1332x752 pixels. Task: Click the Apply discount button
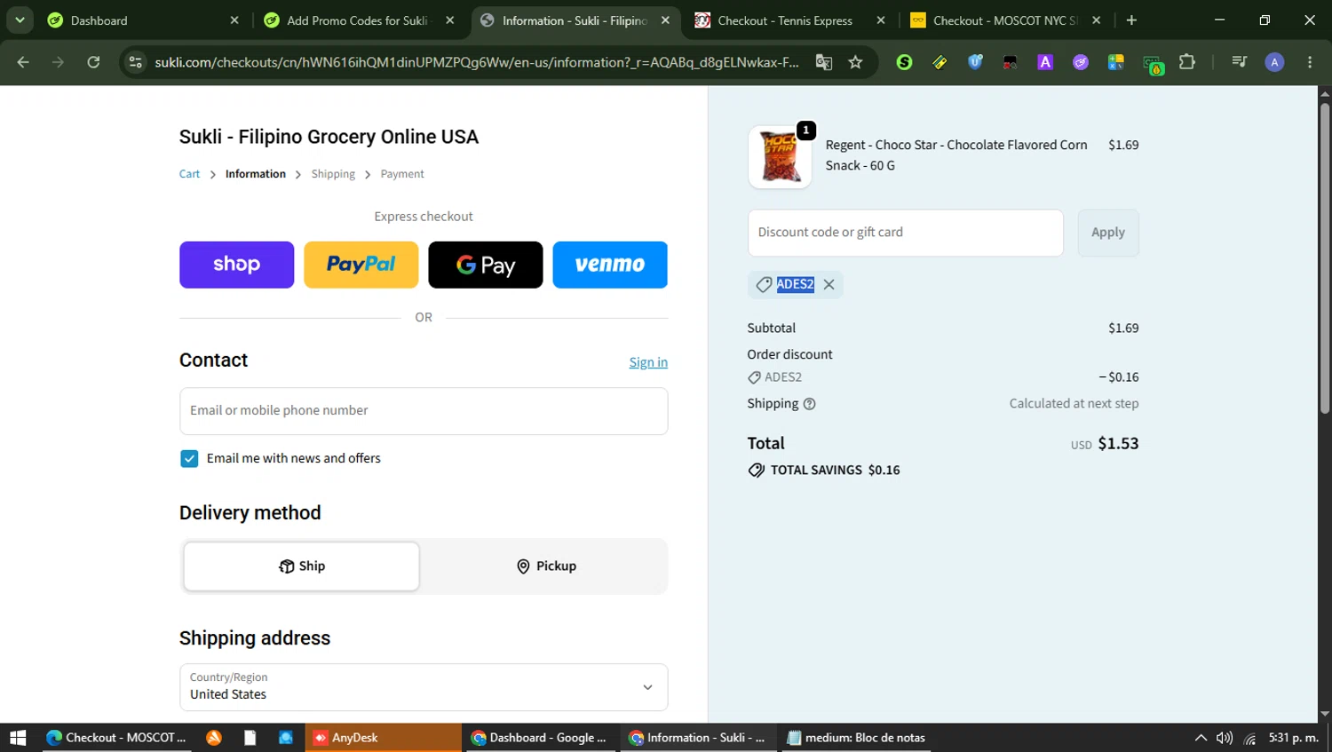(1108, 233)
